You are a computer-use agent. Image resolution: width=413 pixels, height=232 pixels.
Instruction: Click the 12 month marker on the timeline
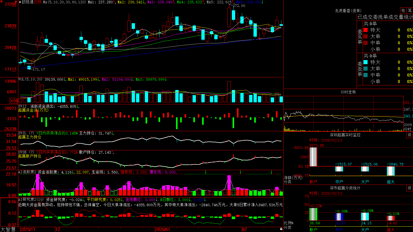pyautogui.click(x=58, y=229)
